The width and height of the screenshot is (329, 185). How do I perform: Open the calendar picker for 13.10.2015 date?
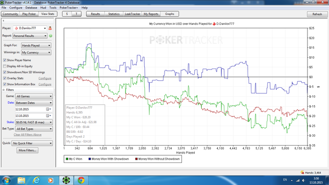tap(48, 116)
